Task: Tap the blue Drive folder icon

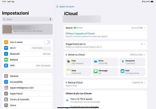Action: click(95, 61)
